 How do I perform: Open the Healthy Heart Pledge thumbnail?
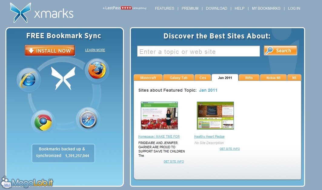215,116
